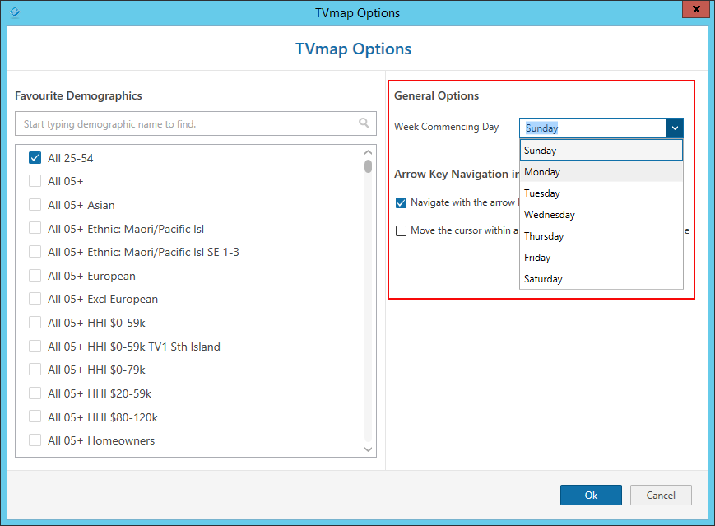Click the scroll down arrow of demographics list
The height and width of the screenshot is (526, 715).
(x=368, y=449)
